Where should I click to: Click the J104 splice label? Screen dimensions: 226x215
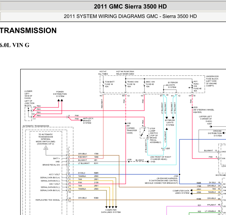176,176
